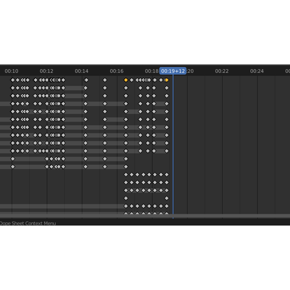Jump to 00:12 on the time ruler

point(47,71)
